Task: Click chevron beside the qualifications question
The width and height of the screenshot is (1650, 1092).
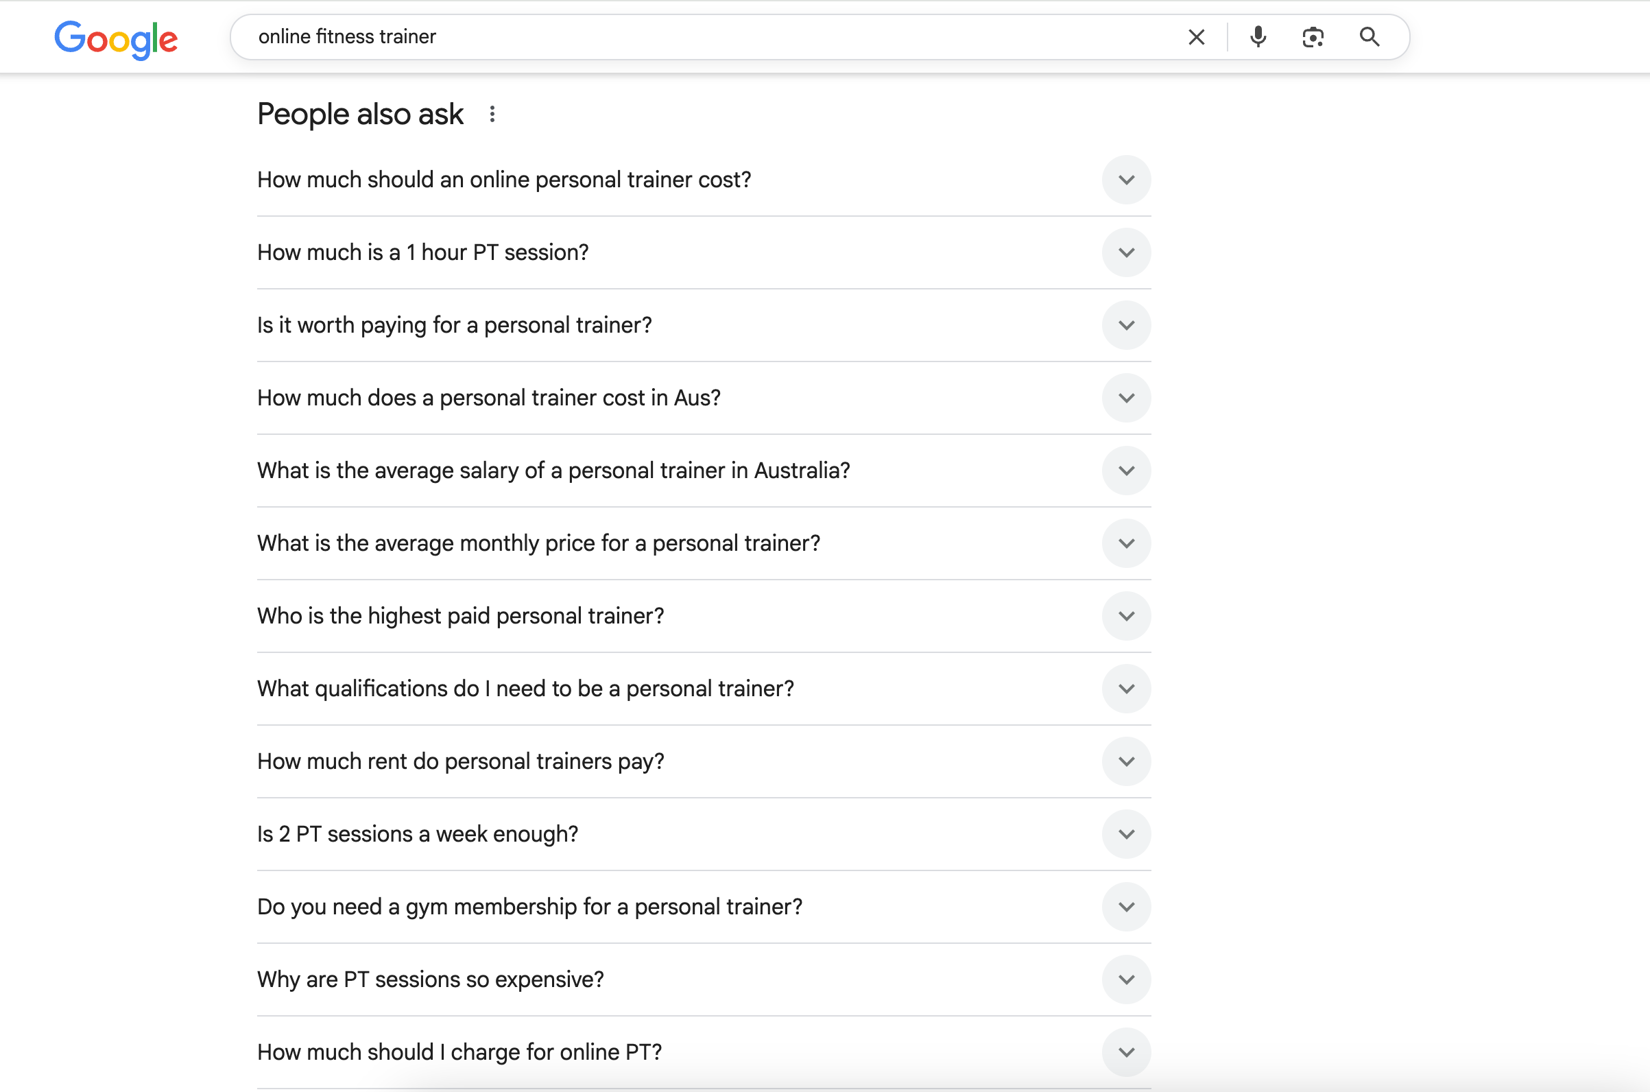Action: coord(1126,689)
